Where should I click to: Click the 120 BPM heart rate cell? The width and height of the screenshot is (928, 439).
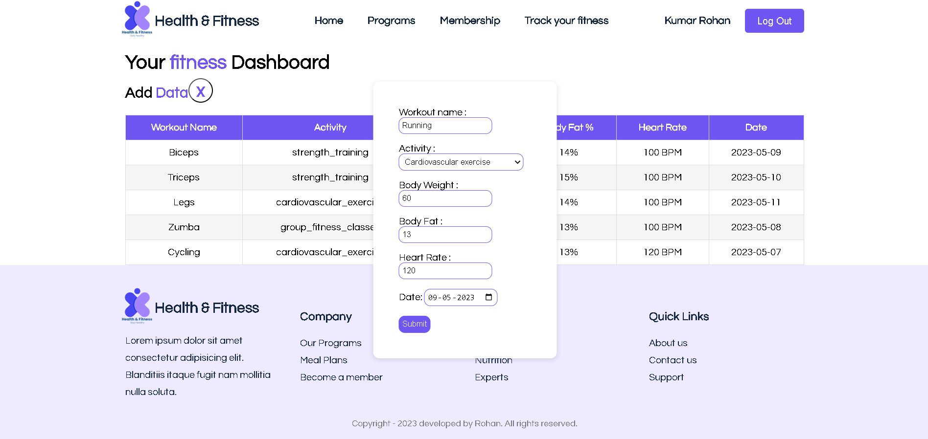coord(663,252)
